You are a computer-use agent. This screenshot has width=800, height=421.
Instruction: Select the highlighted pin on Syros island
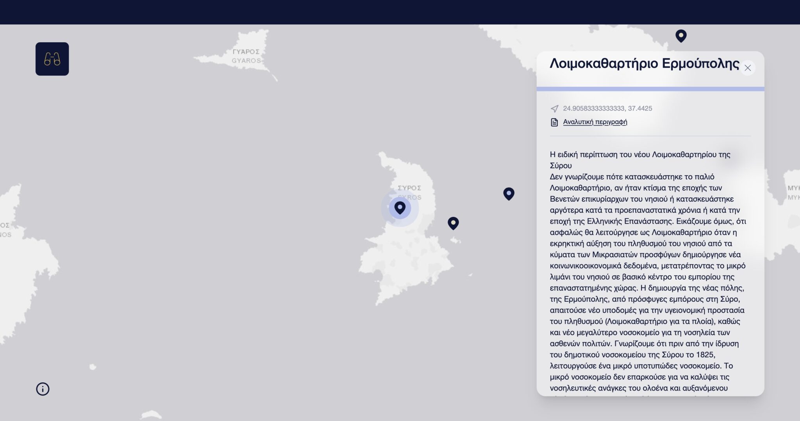click(x=400, y=207)
